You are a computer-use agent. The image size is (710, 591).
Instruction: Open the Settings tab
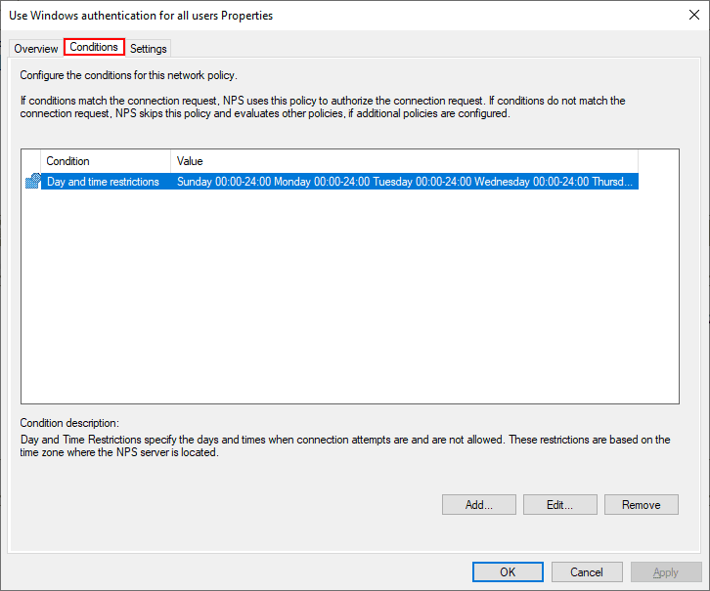(149, 49)
